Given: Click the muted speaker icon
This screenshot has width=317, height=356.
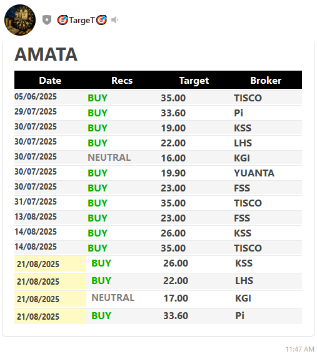Looking at the screenshot, I should 115,20.
